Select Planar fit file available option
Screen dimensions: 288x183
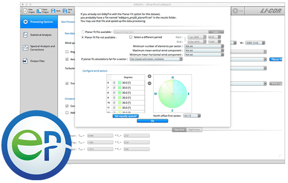[x=83, y=32]
